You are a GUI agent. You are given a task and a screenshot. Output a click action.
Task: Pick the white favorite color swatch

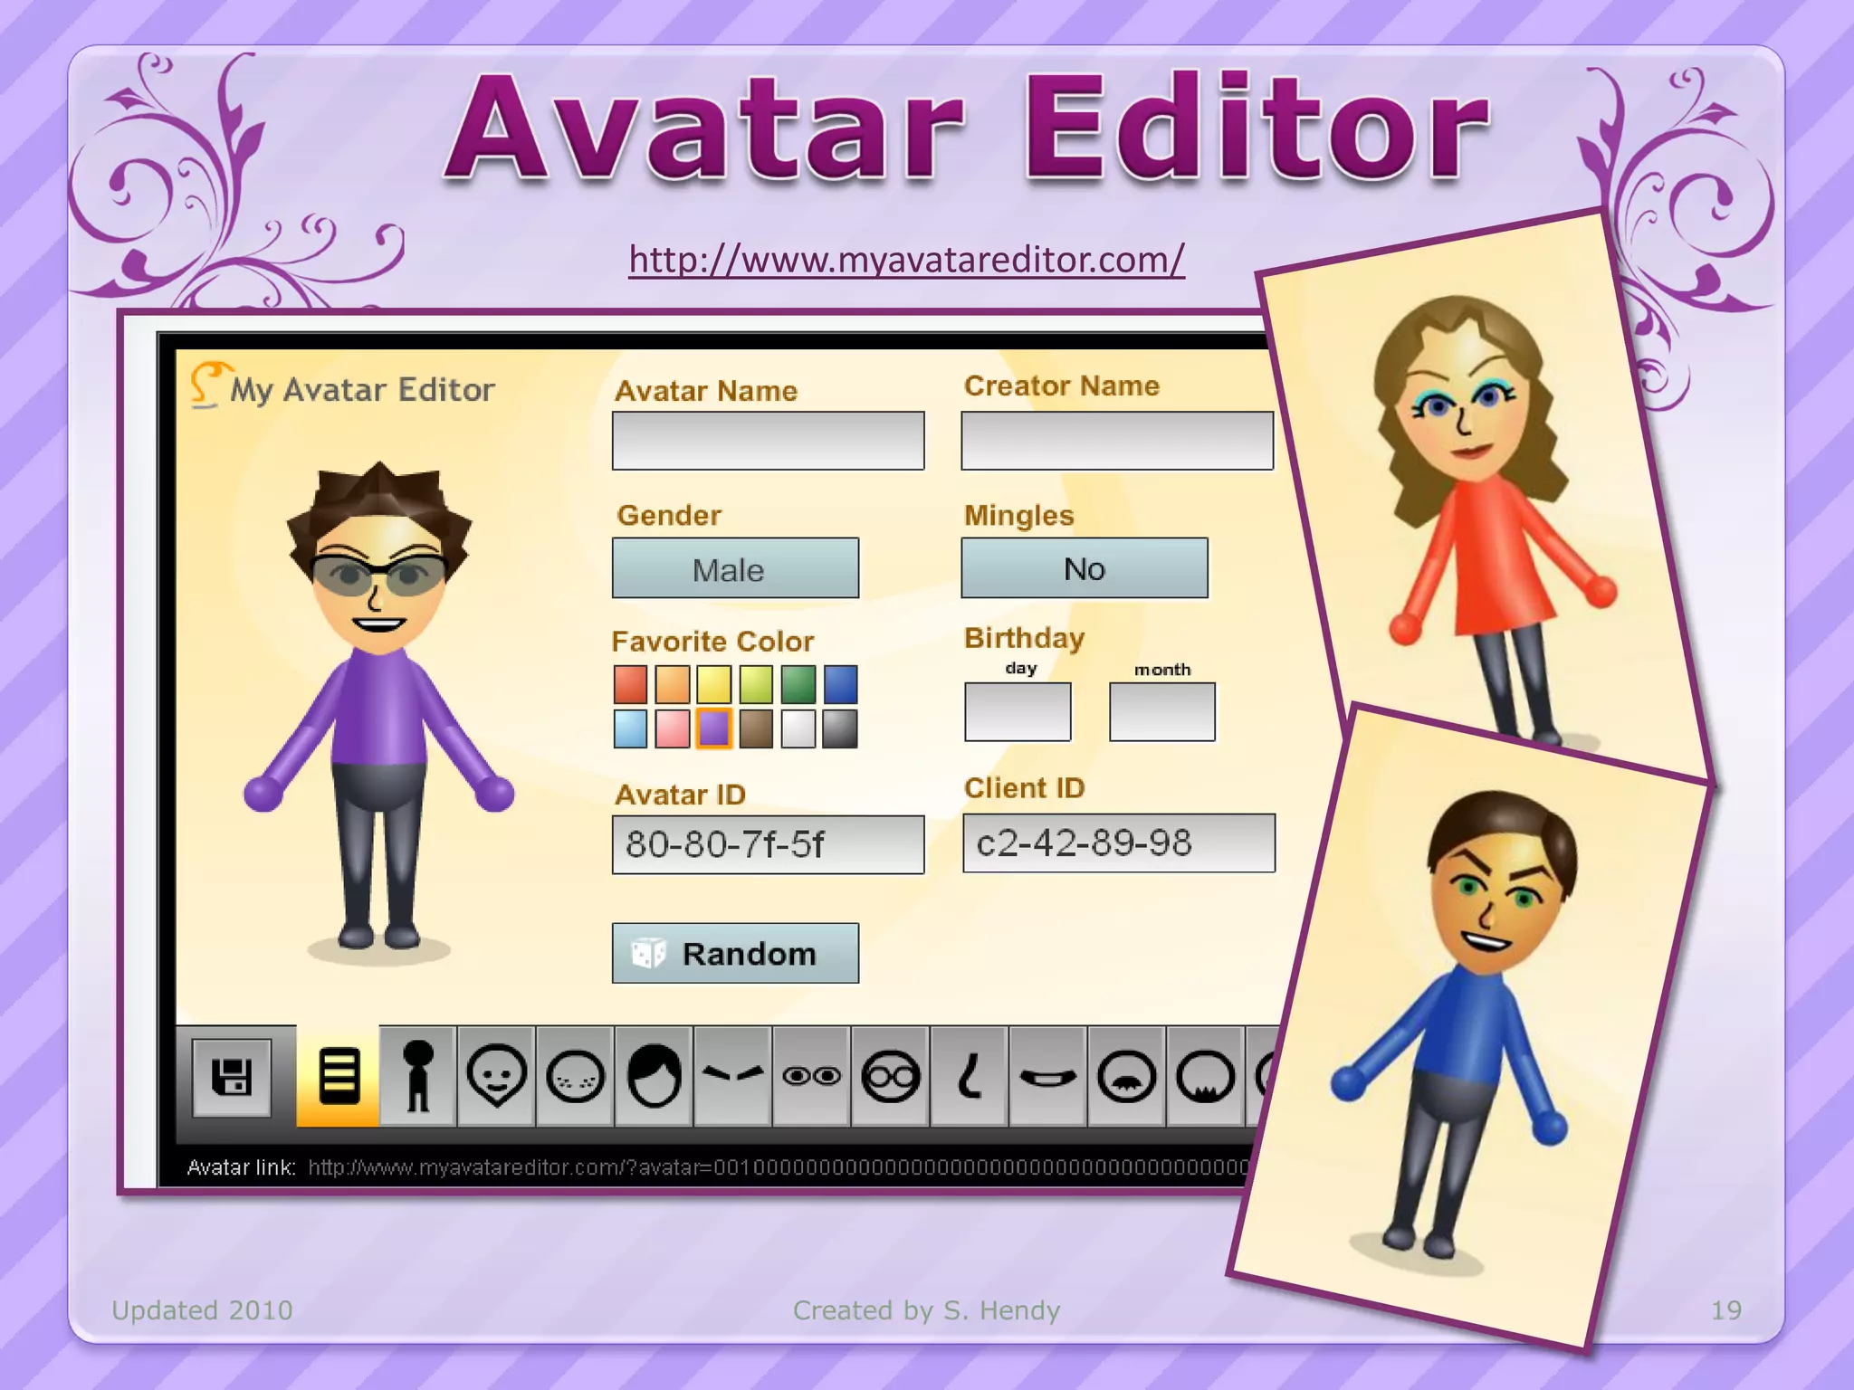(798, 728)
